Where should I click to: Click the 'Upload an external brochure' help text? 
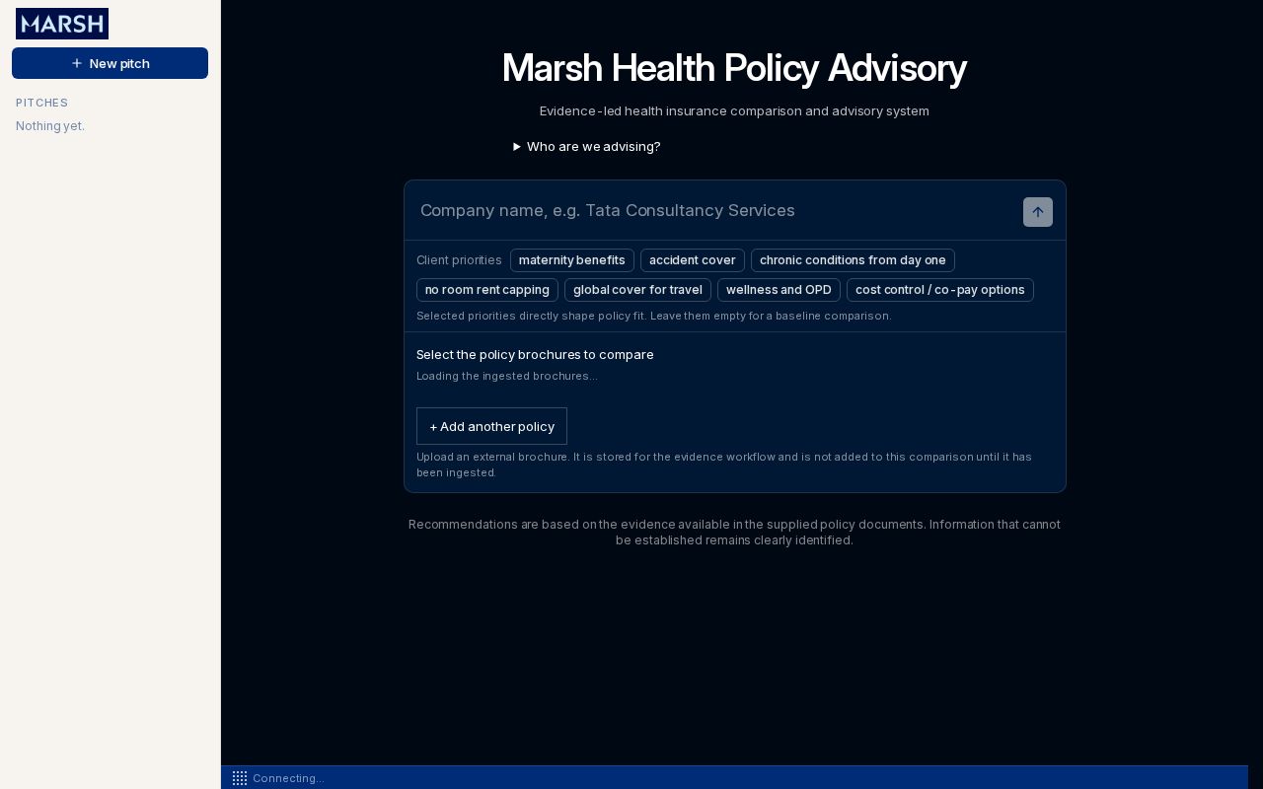tap(724, 465)
